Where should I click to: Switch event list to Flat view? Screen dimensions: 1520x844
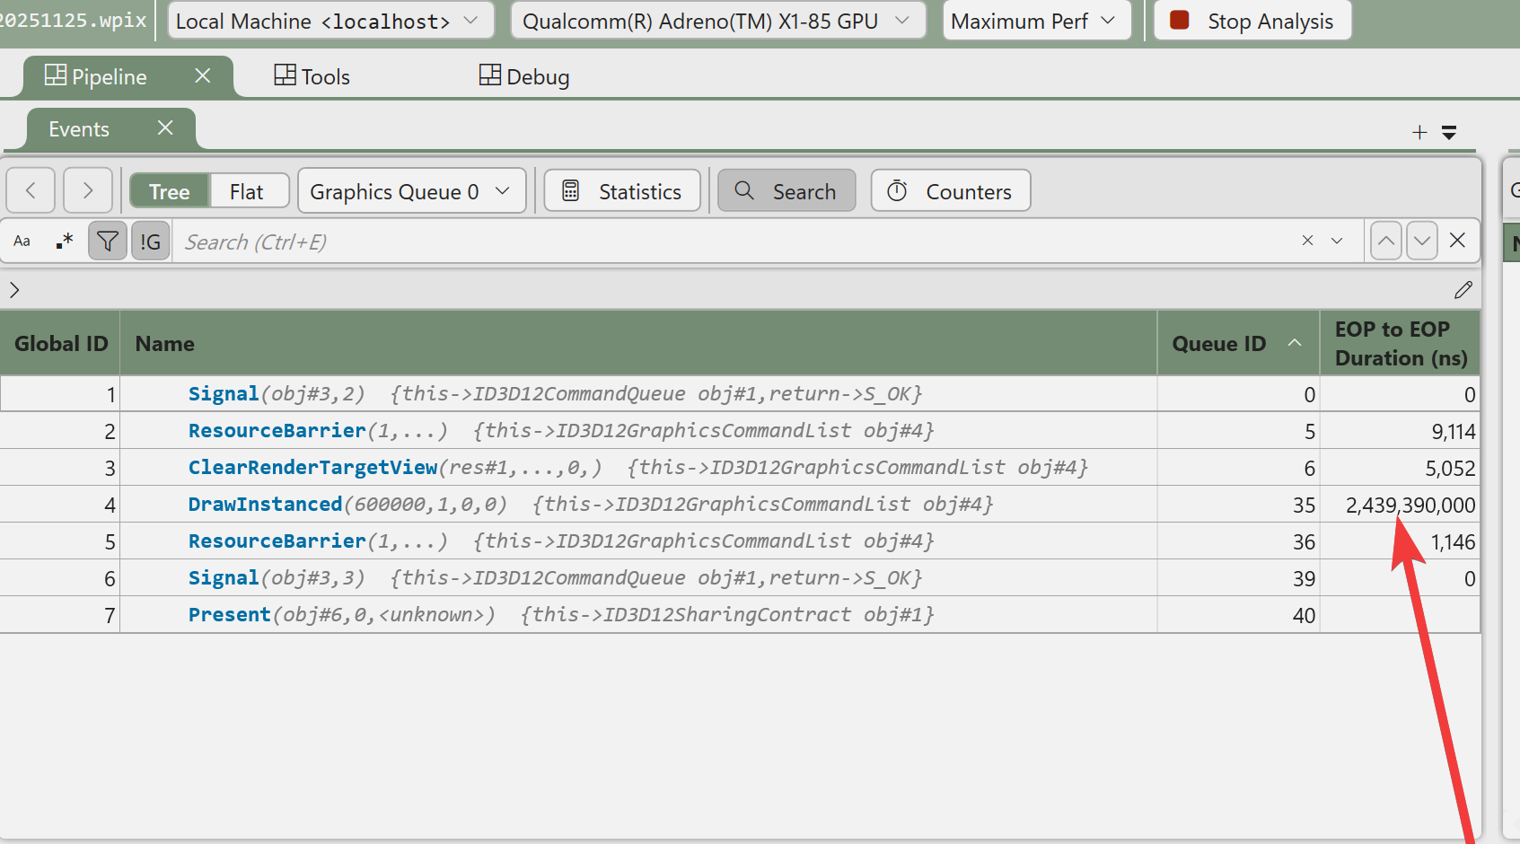[246, 191]
